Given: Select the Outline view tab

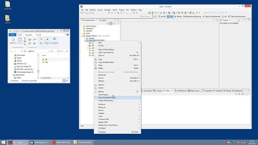Looking at the screenshot, I should coord(225,20).
